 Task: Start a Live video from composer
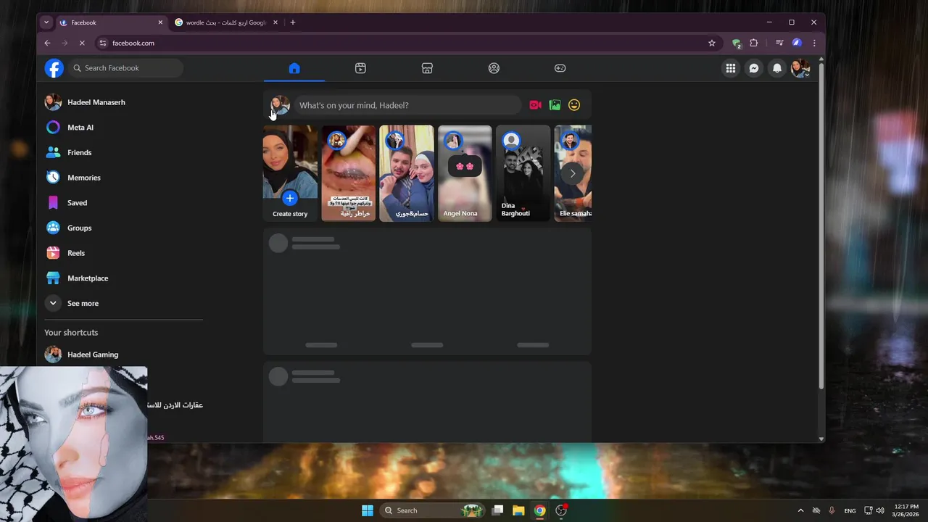point(535,105)
